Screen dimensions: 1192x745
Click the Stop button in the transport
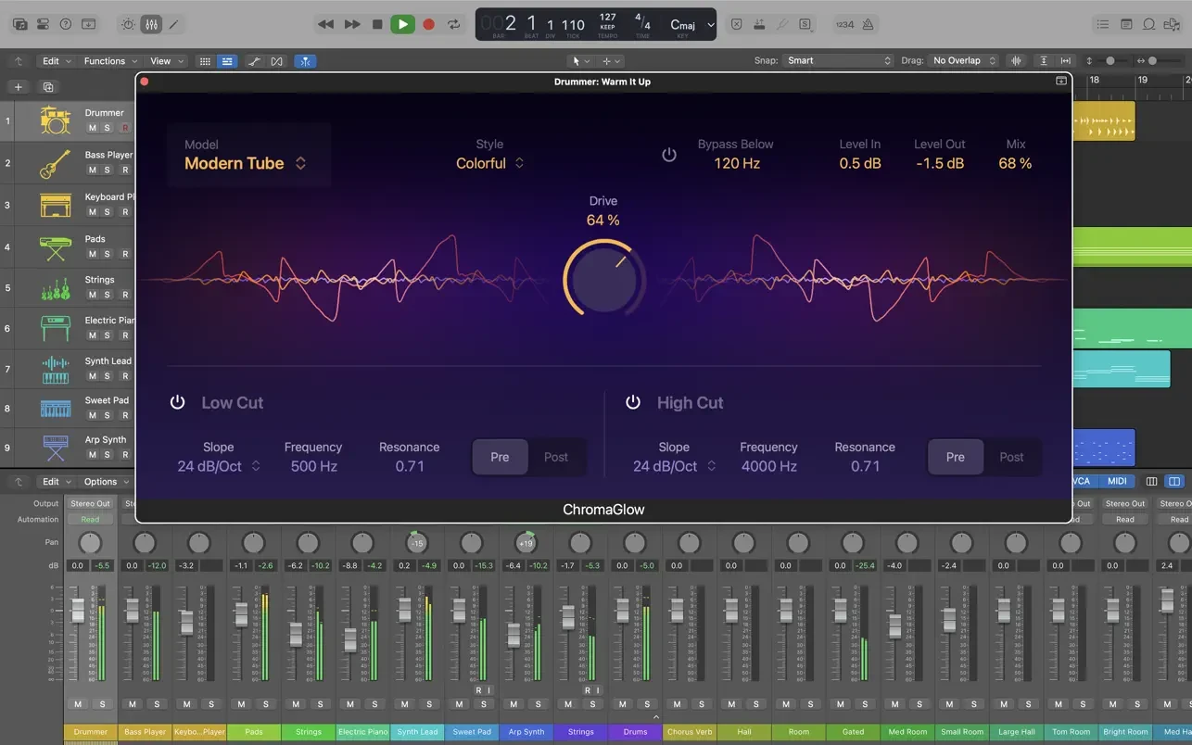point(376,25)
